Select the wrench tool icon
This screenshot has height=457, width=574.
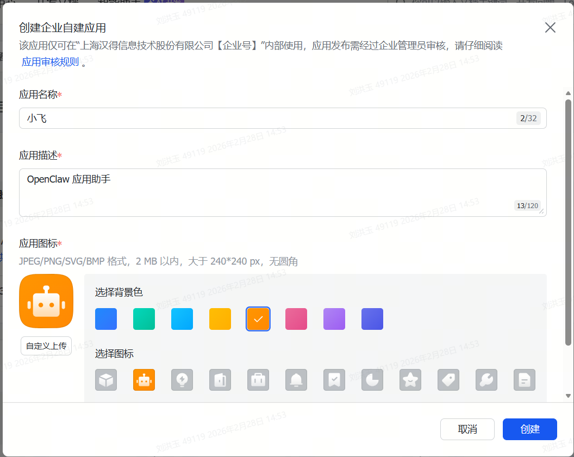[486, 380]
